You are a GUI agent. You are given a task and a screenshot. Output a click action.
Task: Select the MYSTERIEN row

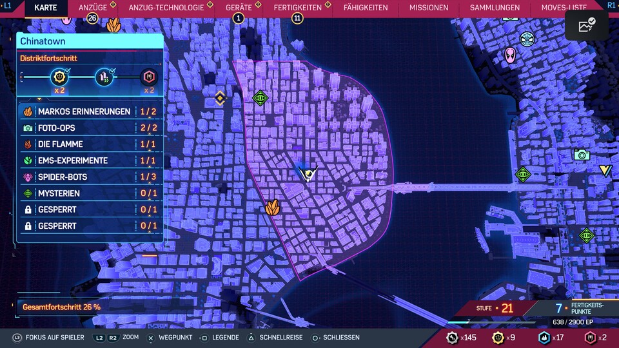[x=90, y=193]
